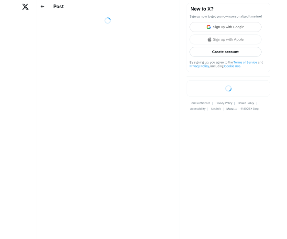Open the Cookie Use link
This screenshot has height=239, width=287.
(232, 66)
